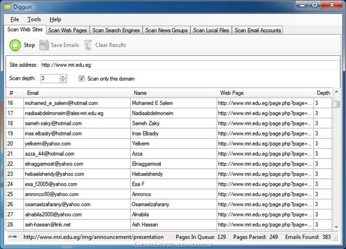Maximize the Diggun window

coord(314,5)
